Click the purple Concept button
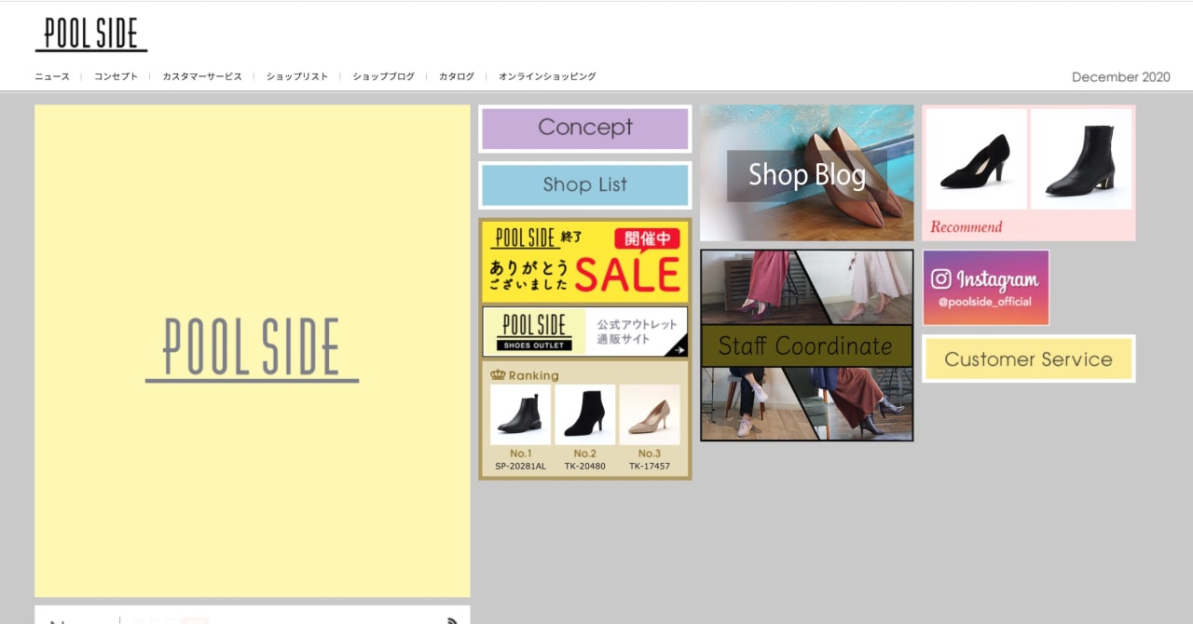 point(584,129)
